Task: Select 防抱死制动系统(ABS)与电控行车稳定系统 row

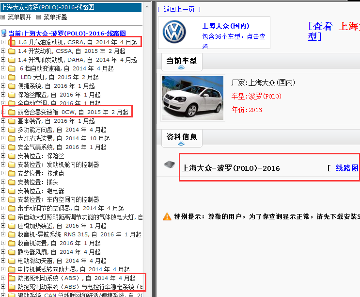Action: pyautogui.click(x=80, y=287)
